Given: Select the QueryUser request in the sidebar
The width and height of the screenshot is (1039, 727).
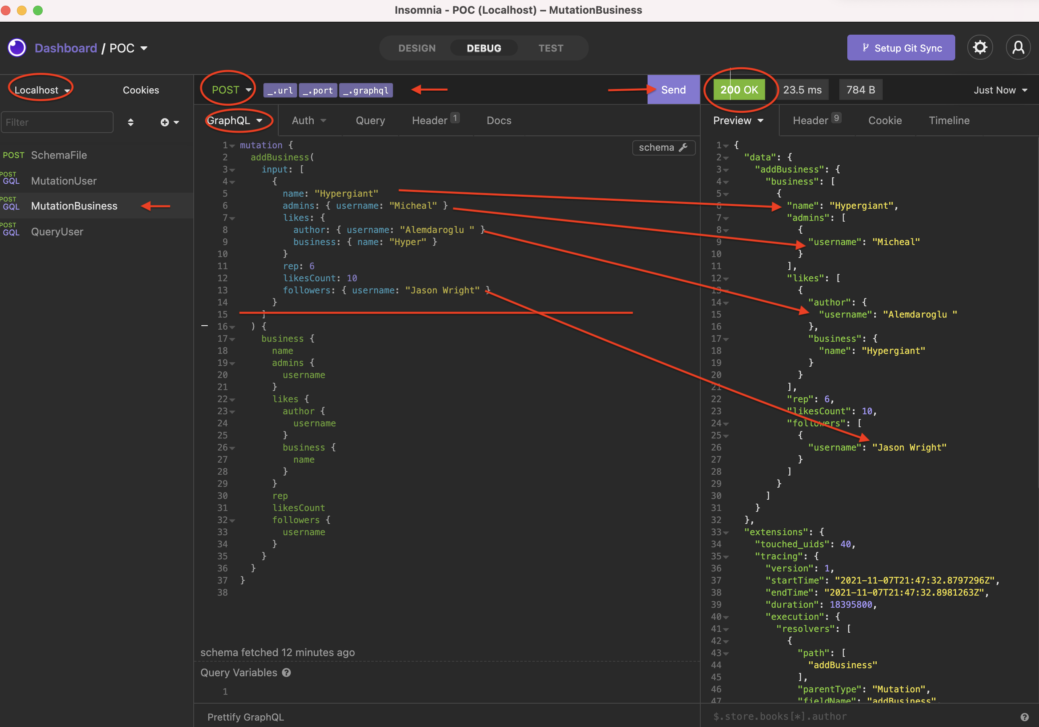Looking at the screenshot, I should point(58,231).
